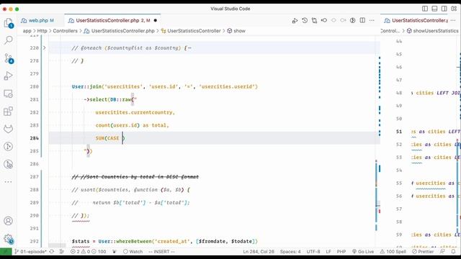Go to previous change icon in toolbar
This screenshot has width=461, height=259.
tap(324, 21)
